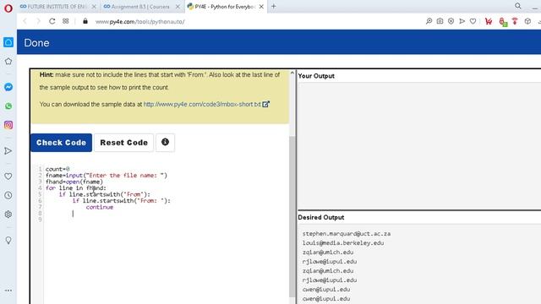Click the extensions cube icon
Screen dimensions: 541x304
(x=527, y=21)
